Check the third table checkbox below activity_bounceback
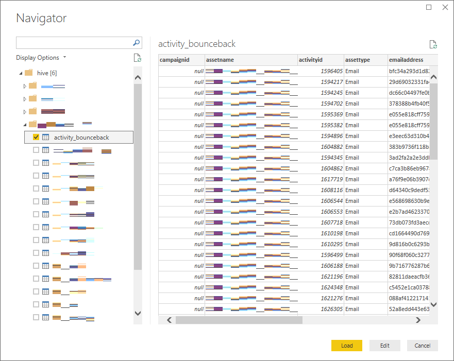454x361 pixels. 36,176
